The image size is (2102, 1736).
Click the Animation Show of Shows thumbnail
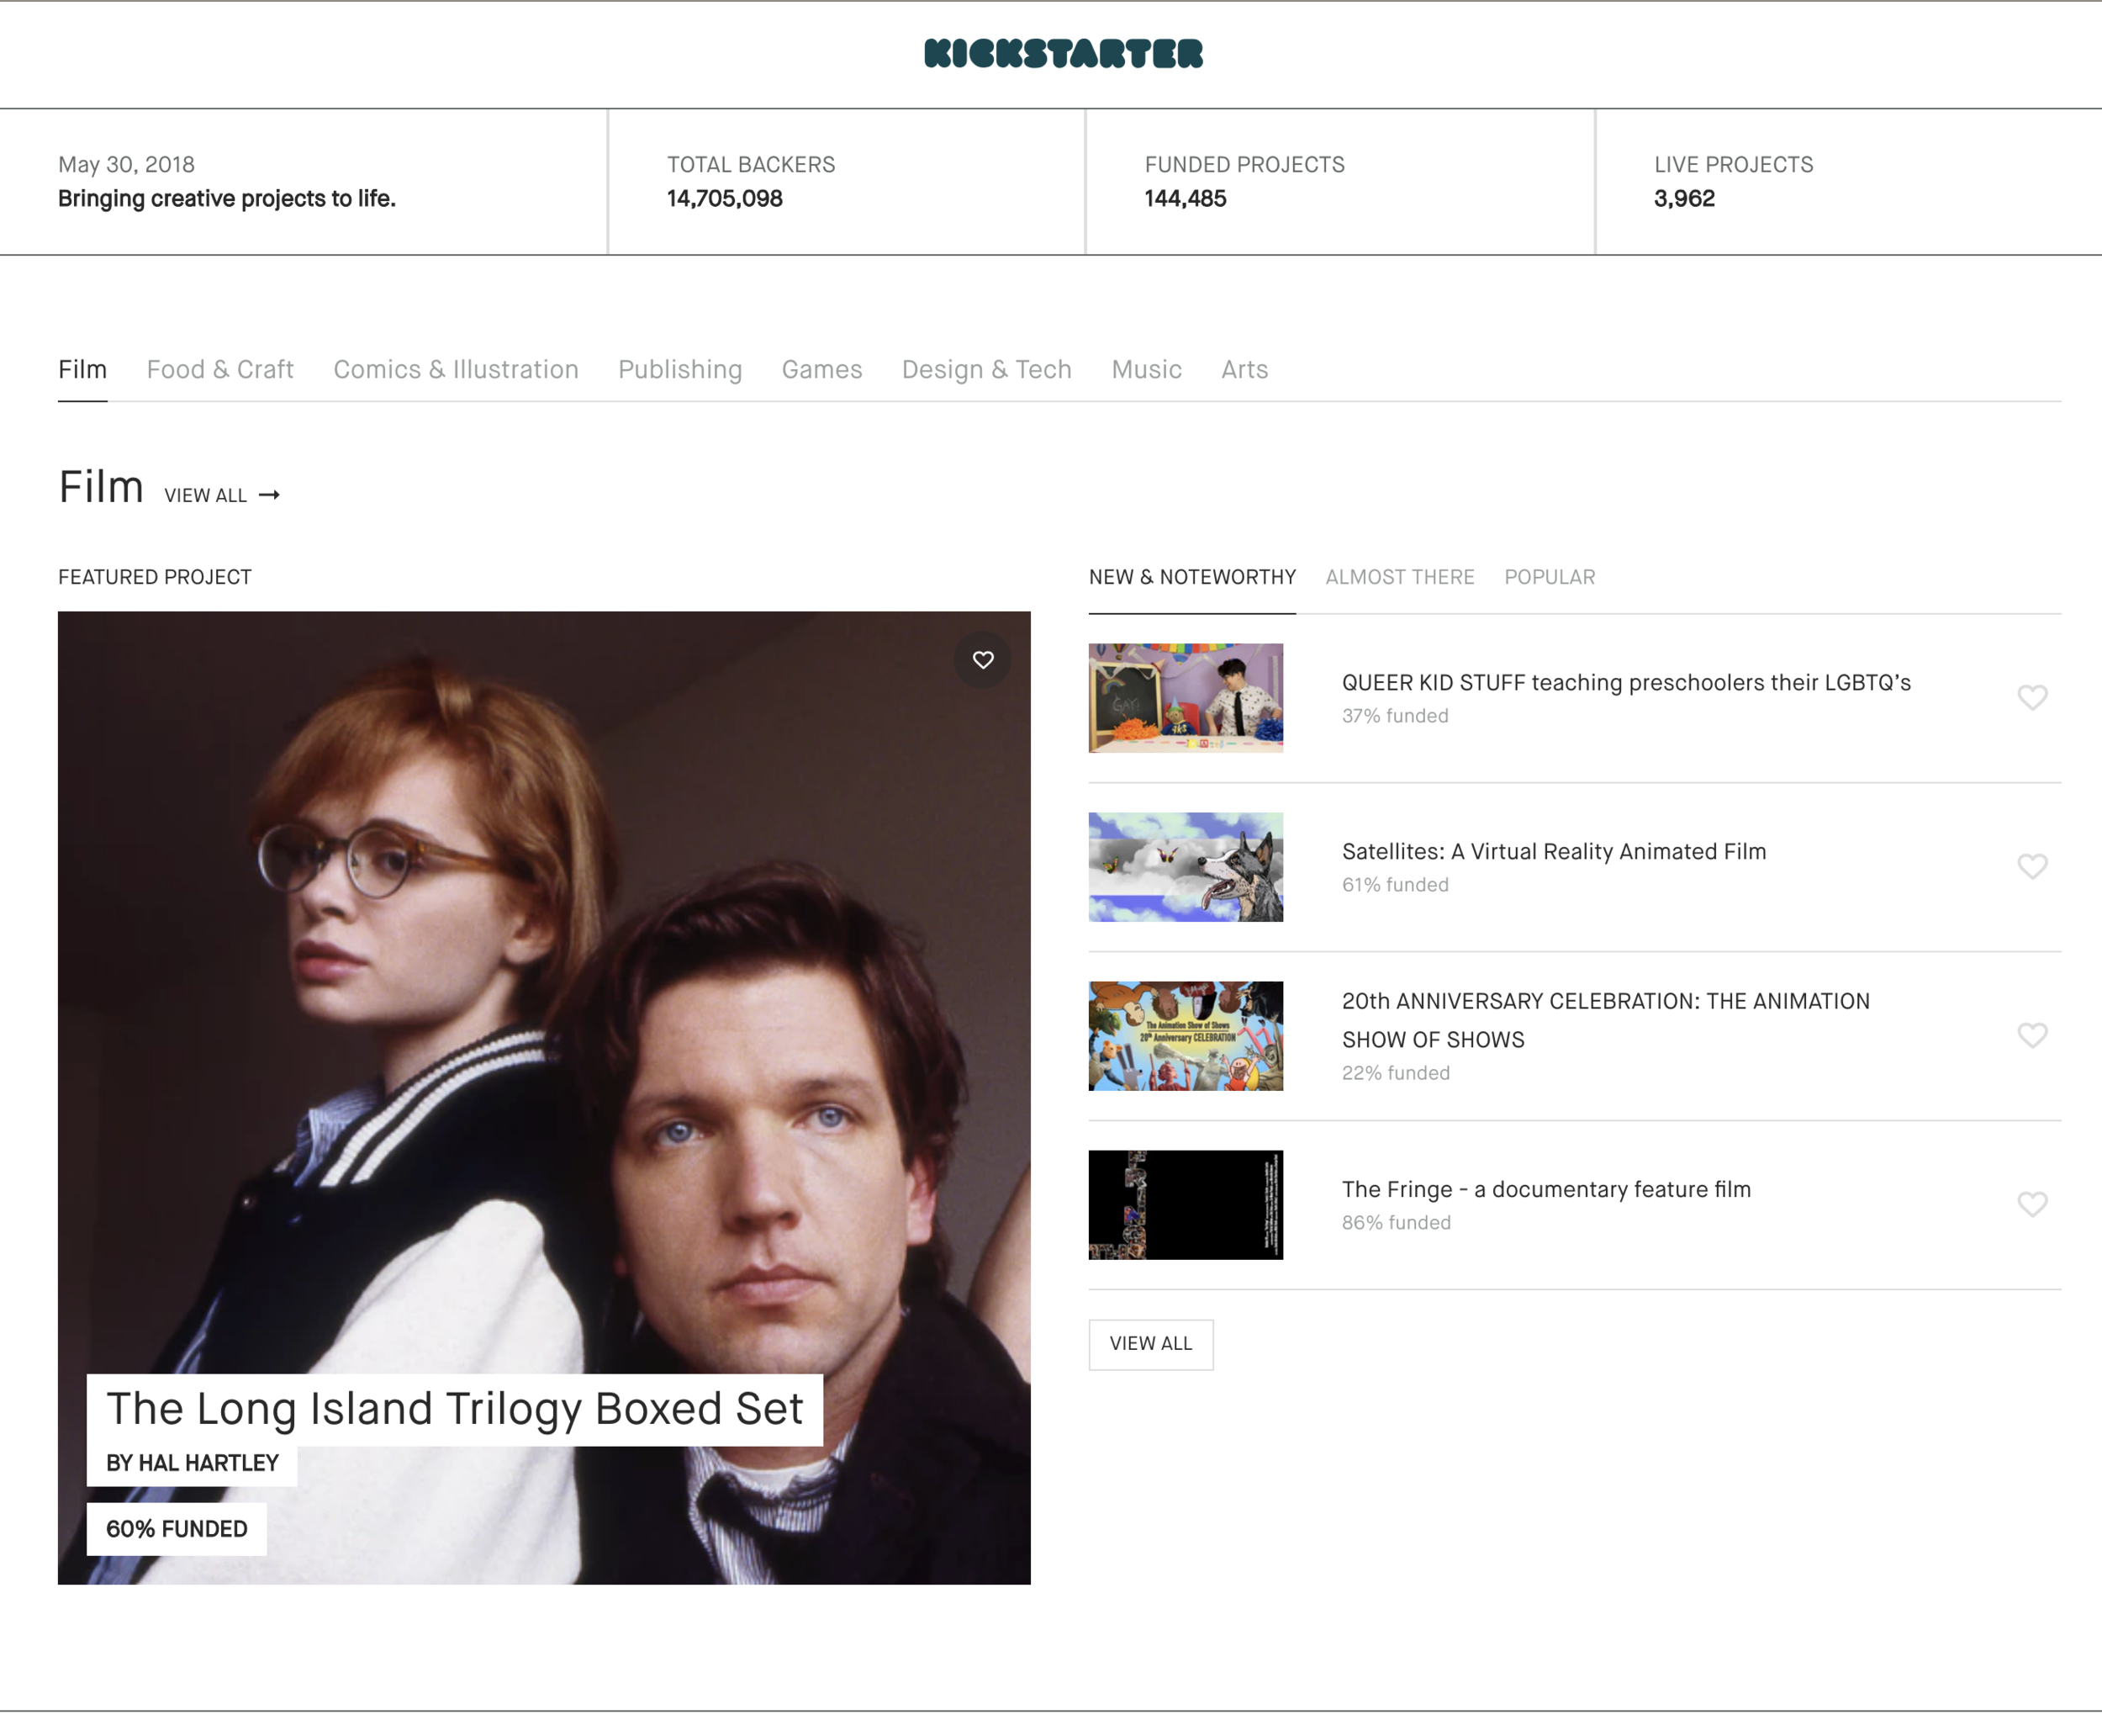[x=1186, y=1036]
